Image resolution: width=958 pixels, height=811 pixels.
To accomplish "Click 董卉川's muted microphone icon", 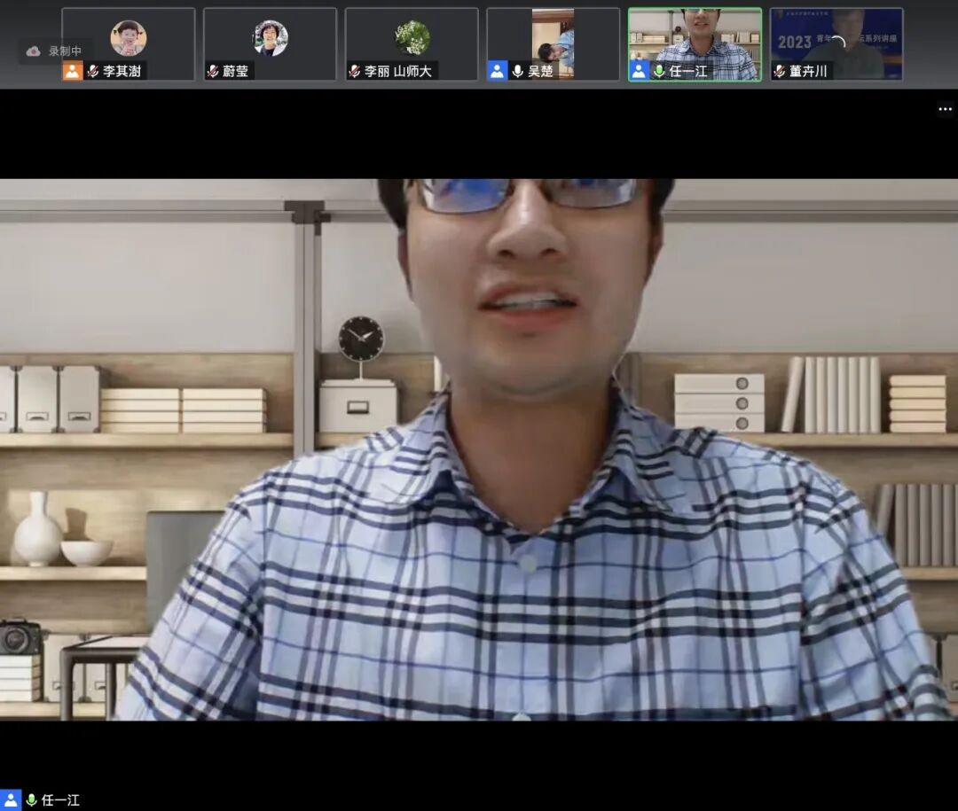I will coord(780,72).
